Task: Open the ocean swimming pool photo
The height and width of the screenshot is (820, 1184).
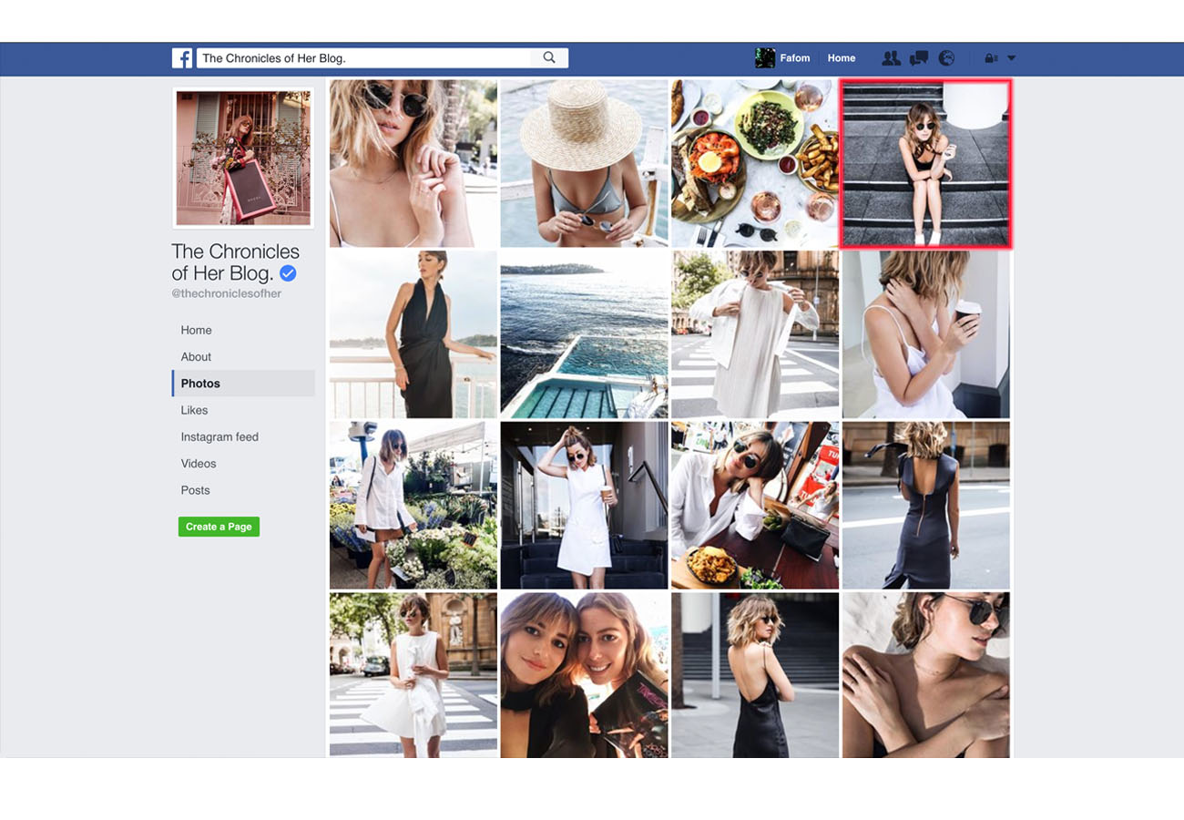Action: pyautogui.click(x=584, y=334)
